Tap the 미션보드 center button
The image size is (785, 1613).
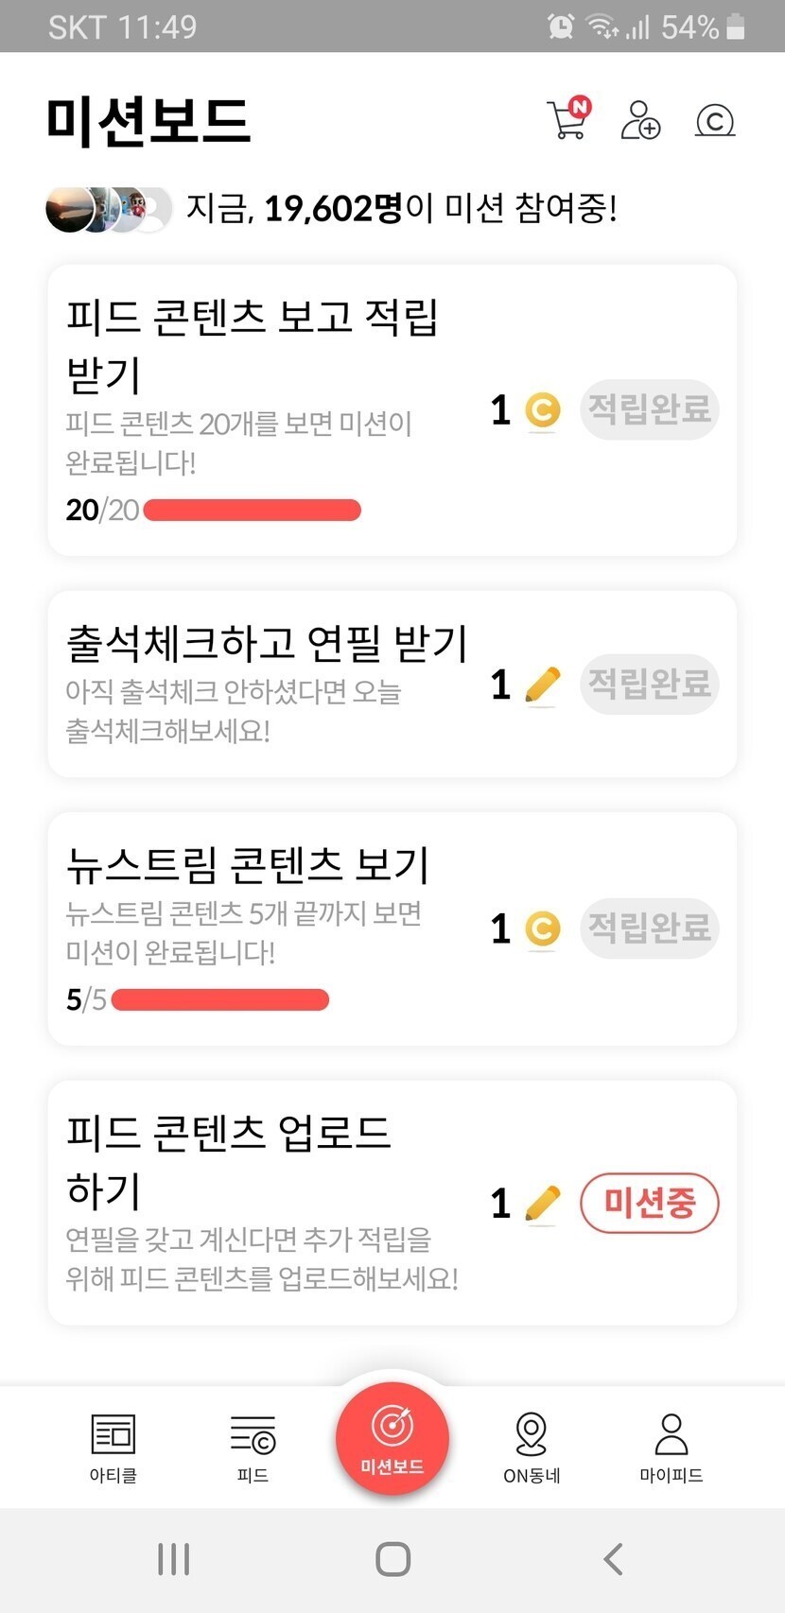click(392, 1439)
